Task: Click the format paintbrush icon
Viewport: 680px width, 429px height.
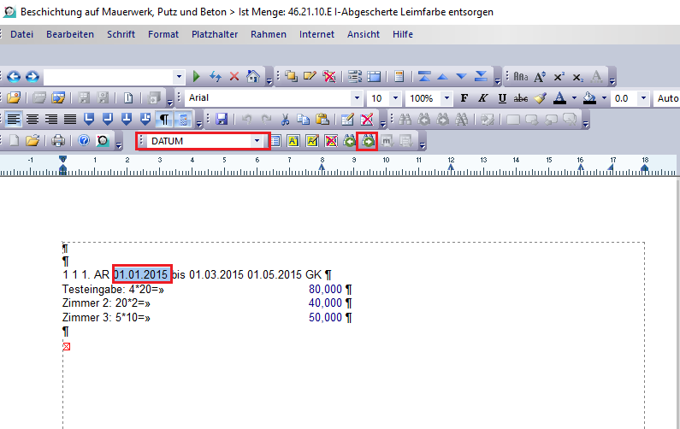Action: pos(540,98)
